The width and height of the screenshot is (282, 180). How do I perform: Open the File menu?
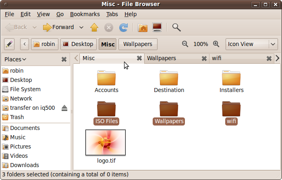tap(9, 14)
